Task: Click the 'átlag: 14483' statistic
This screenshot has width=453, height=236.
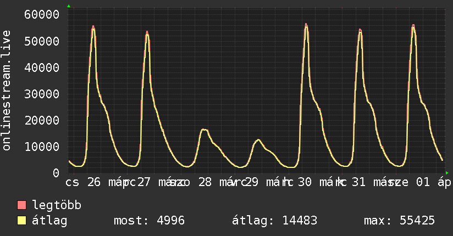Action: click(x=274, y=221)
